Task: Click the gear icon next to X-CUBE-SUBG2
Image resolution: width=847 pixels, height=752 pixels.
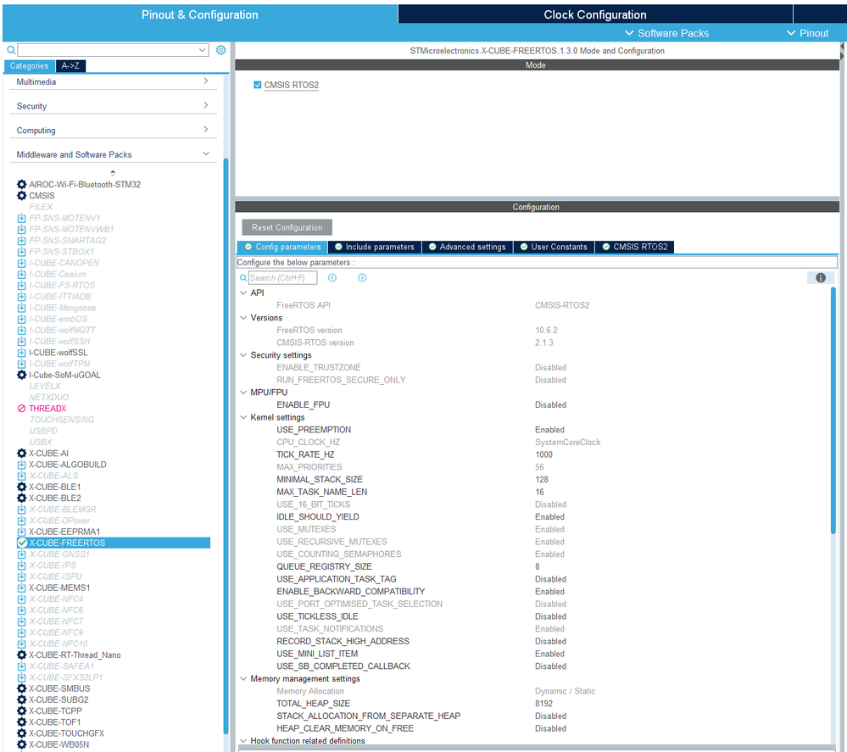Action: (x=21, y=699)
